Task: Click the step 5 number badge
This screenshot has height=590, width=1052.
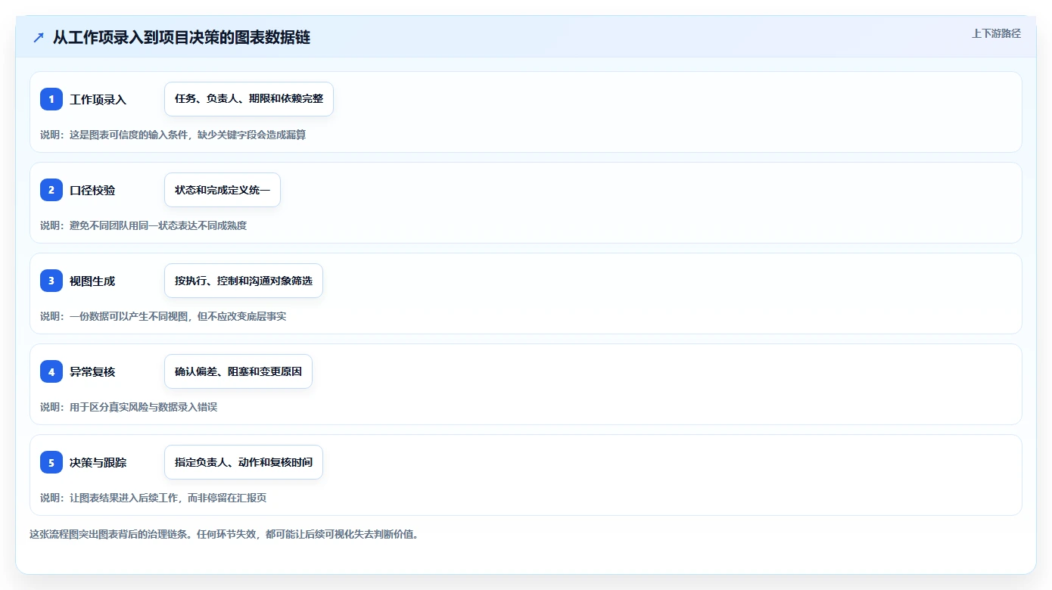Action: pos(51,462)
